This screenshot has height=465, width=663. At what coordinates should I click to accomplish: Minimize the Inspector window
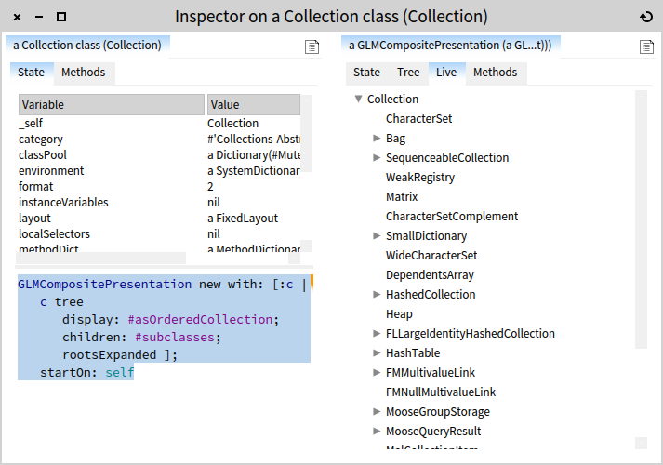[39, 17]
